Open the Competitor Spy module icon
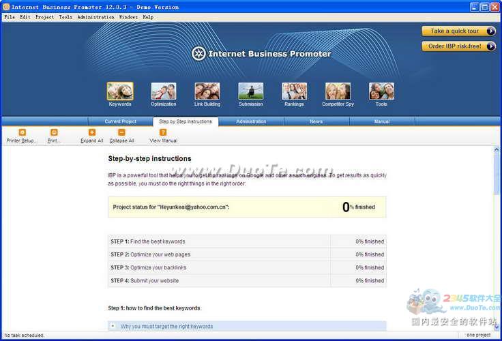The image size is (502, 341). pyautogui.click(x=338, y=91)
